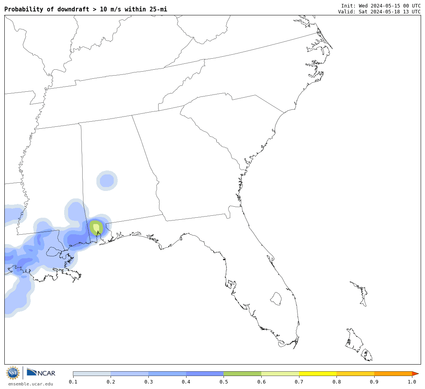Click the 0.3 colorbar label
The width and height of the screenshot is (425, 389).
pos(148,382)
